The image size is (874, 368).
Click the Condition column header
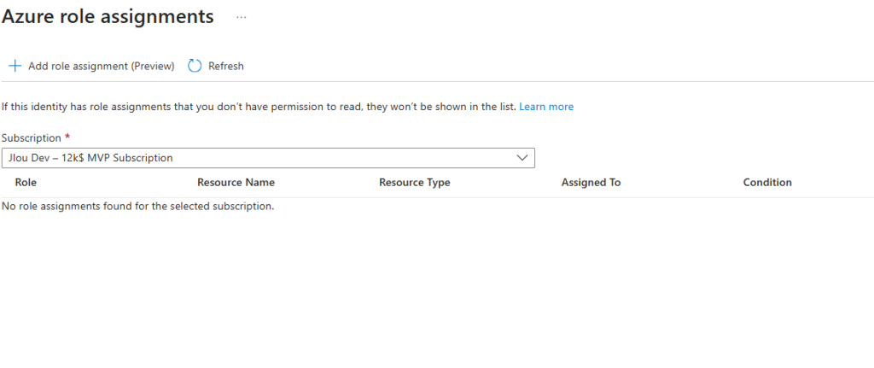coord(767,182)
